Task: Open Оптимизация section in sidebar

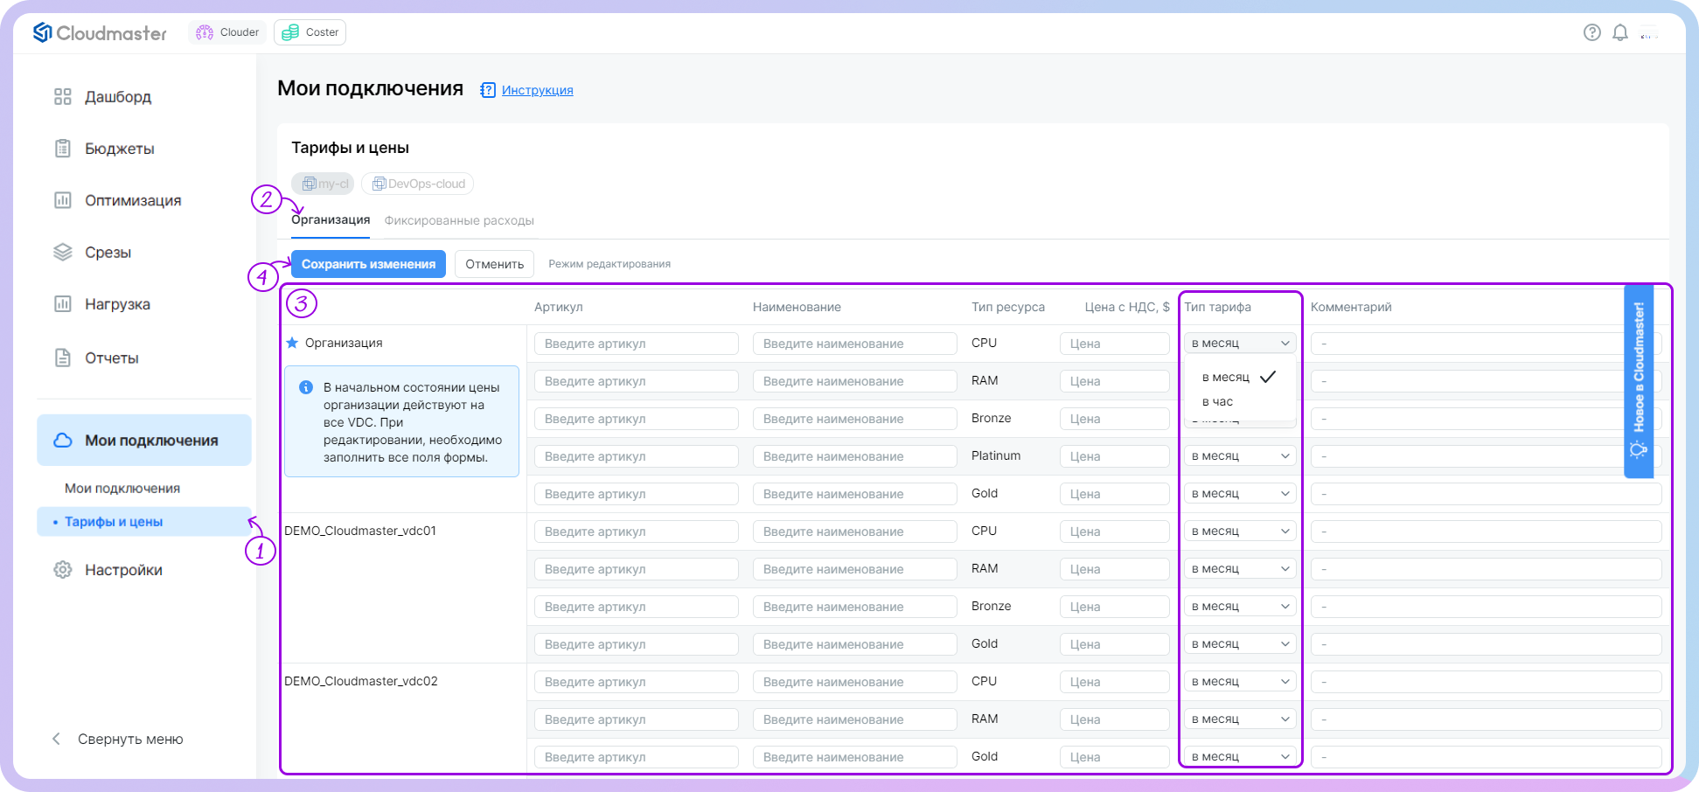Action: click(132, 200)
